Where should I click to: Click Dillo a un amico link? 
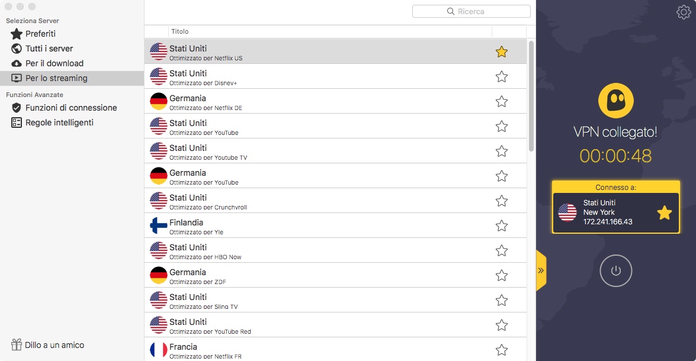pos(54,344)
